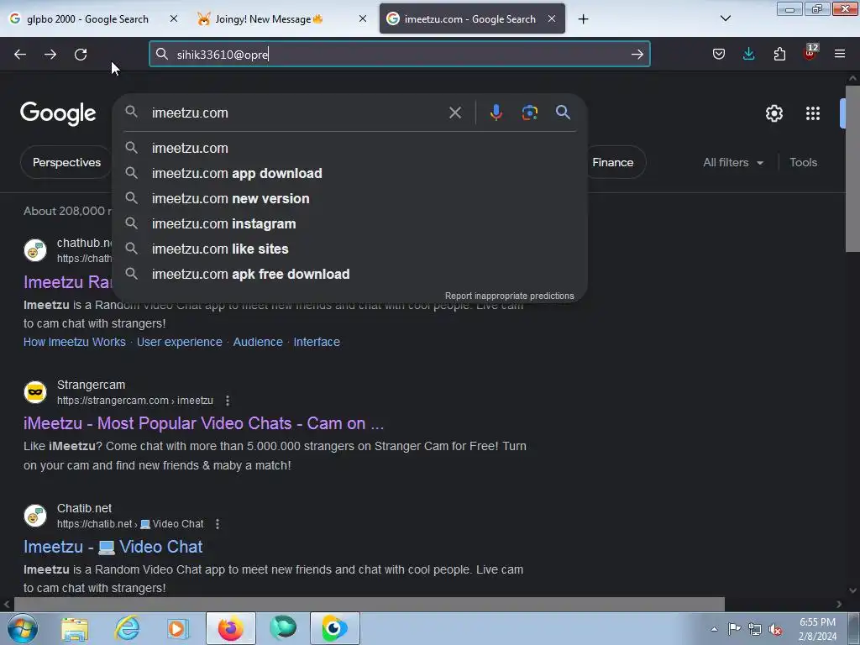Open File Explorer from the taskbar
This screenshot has height=645, width=860.
75,628
